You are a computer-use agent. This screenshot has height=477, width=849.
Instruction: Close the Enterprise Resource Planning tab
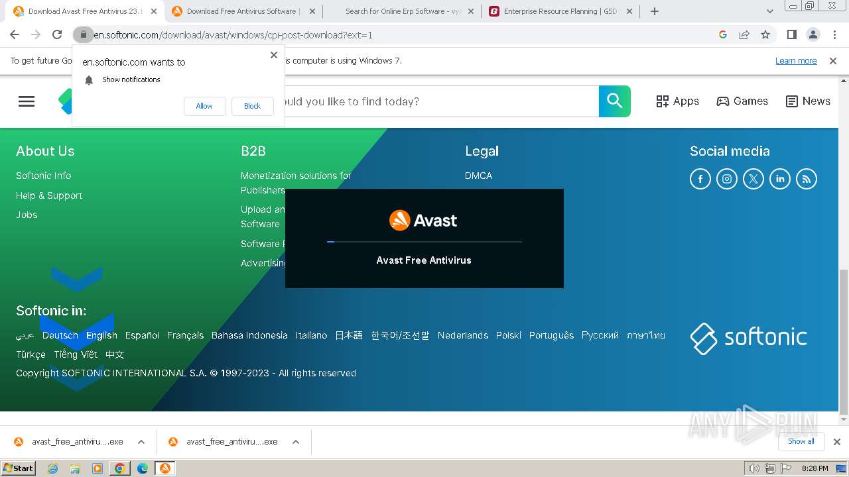pyautogui.click(x=629, y=11)
